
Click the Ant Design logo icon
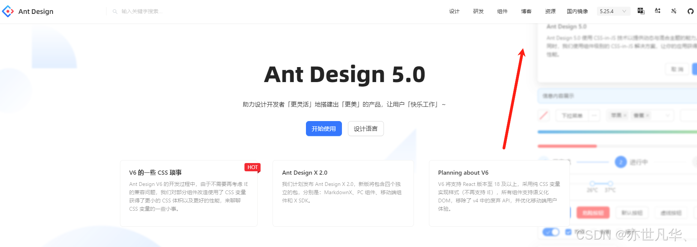[8, 11]
